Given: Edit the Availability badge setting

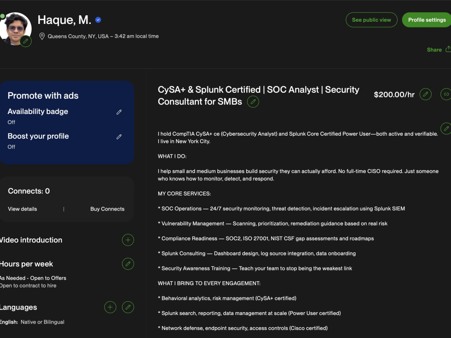Looking at the screenshot, I should tap(119, 112).
